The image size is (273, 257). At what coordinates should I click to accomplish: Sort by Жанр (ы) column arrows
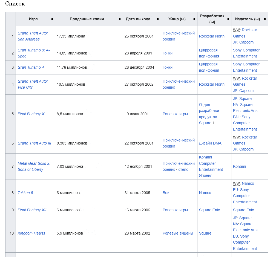194,19
